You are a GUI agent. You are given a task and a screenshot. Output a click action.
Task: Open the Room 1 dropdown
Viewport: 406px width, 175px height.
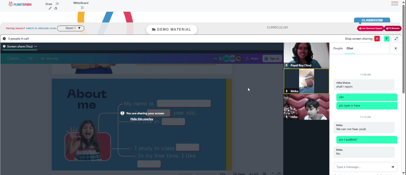(71, 28)
